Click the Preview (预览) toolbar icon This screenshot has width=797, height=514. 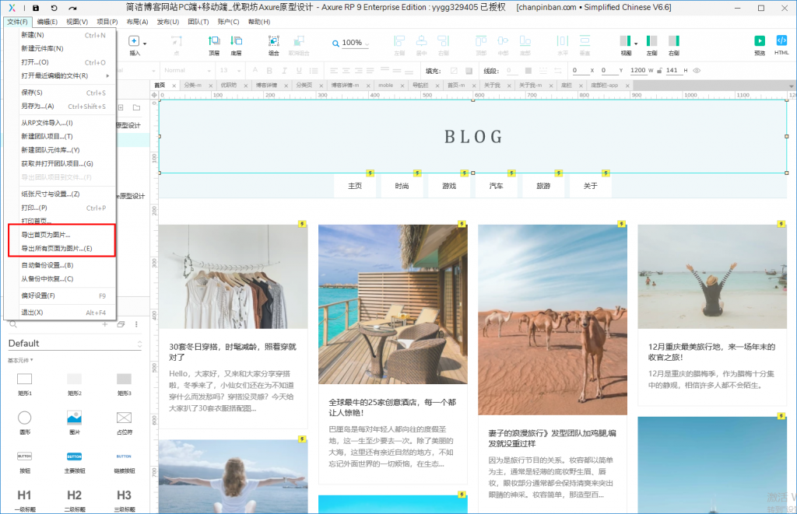[760, 42]
